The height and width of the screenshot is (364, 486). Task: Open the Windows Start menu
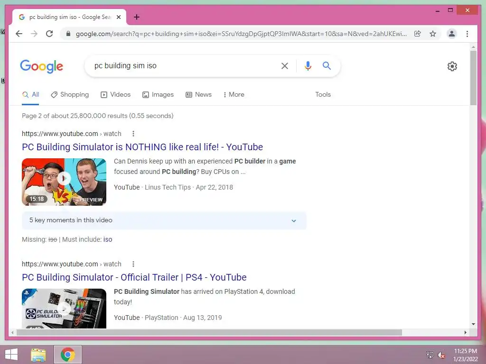[x=11, y=355]
